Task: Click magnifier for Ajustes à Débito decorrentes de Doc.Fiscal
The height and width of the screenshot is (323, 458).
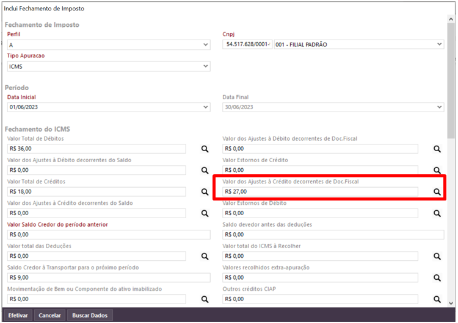Action: click(x=437, y=149)
